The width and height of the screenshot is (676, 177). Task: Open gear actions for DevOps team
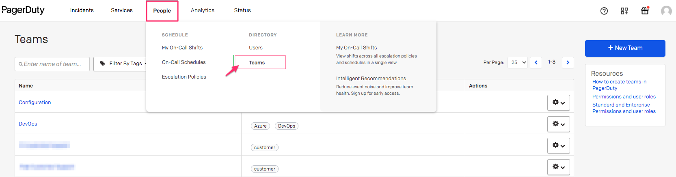click(x=558, y=124)
